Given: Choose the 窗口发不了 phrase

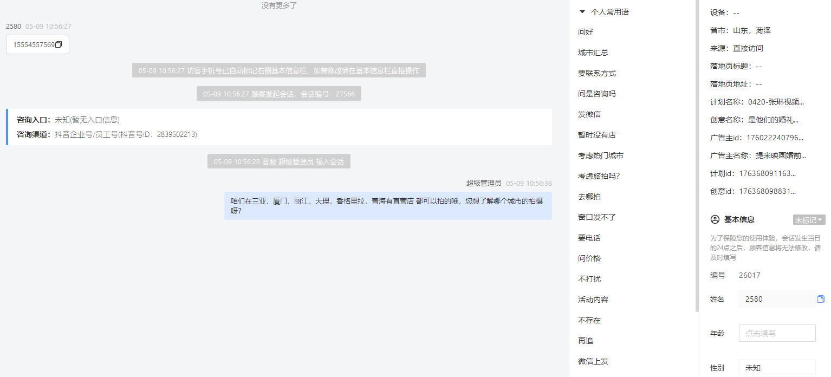Looking at the screenshot, I should pos(597,217).
